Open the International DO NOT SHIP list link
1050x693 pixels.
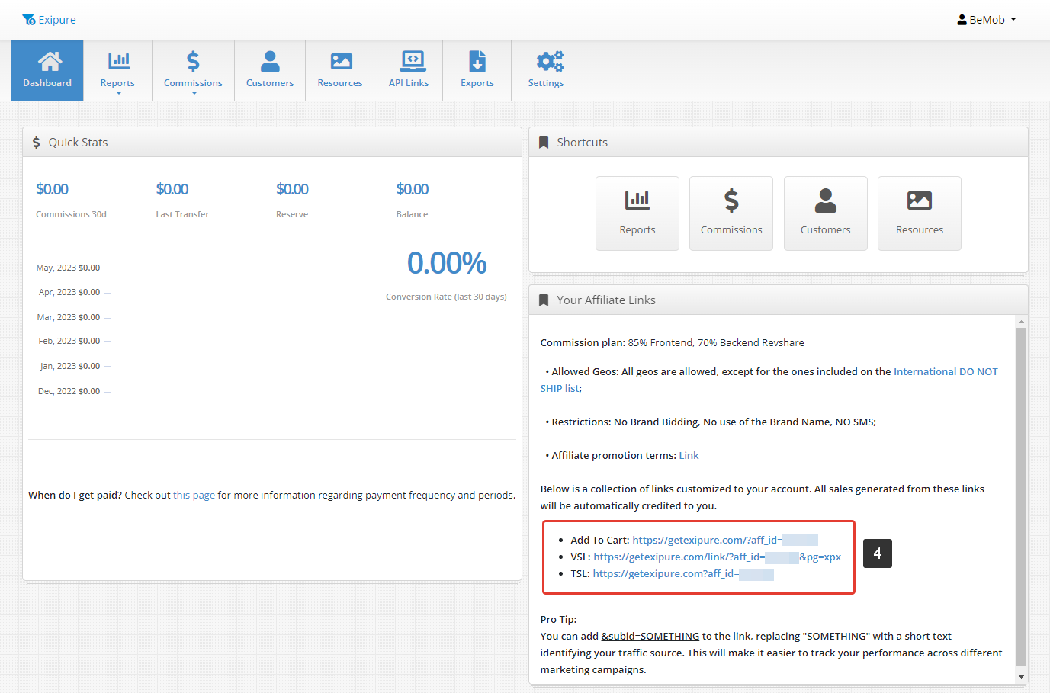945,372
